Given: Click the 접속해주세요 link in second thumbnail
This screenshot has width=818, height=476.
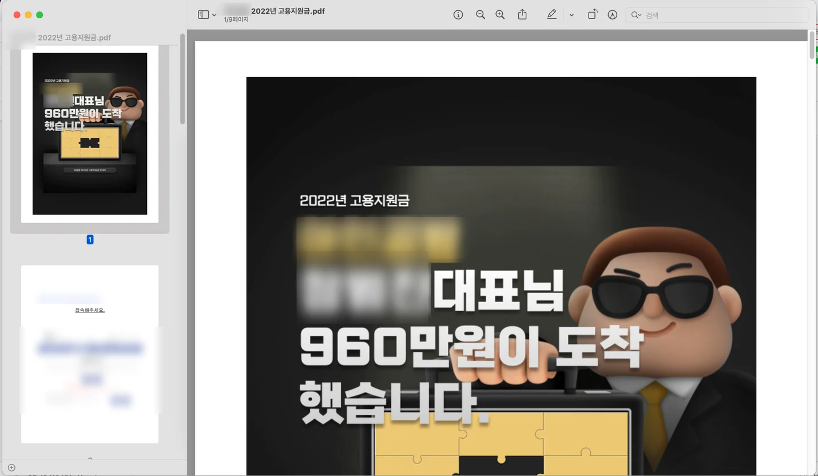Looking at the screenshot, I should 90,310.
